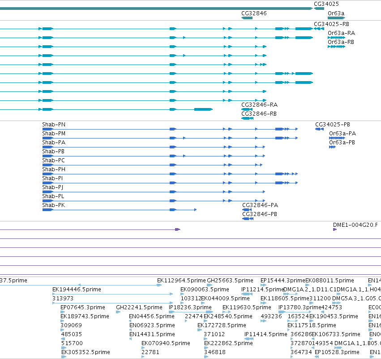Select the Or63a gene label

(336, 13)
